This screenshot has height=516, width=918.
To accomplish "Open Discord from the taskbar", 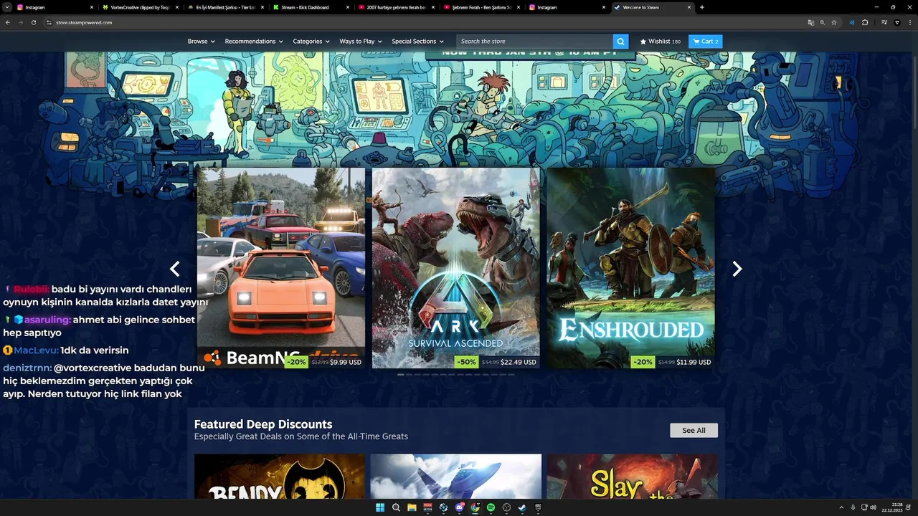I will (x=460, y=507).
